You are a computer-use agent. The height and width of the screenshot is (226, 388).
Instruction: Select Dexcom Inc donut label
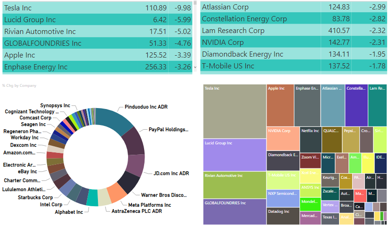(23, 145)
